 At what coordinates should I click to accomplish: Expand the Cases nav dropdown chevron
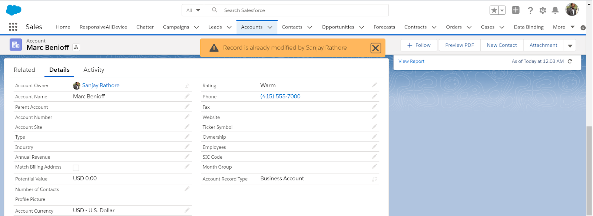[x=502, y=27]
